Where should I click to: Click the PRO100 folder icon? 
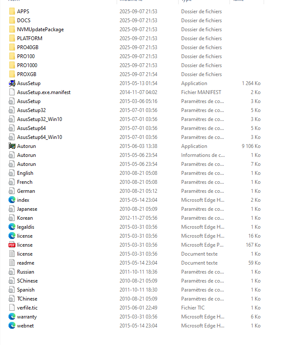pos(12,56)
